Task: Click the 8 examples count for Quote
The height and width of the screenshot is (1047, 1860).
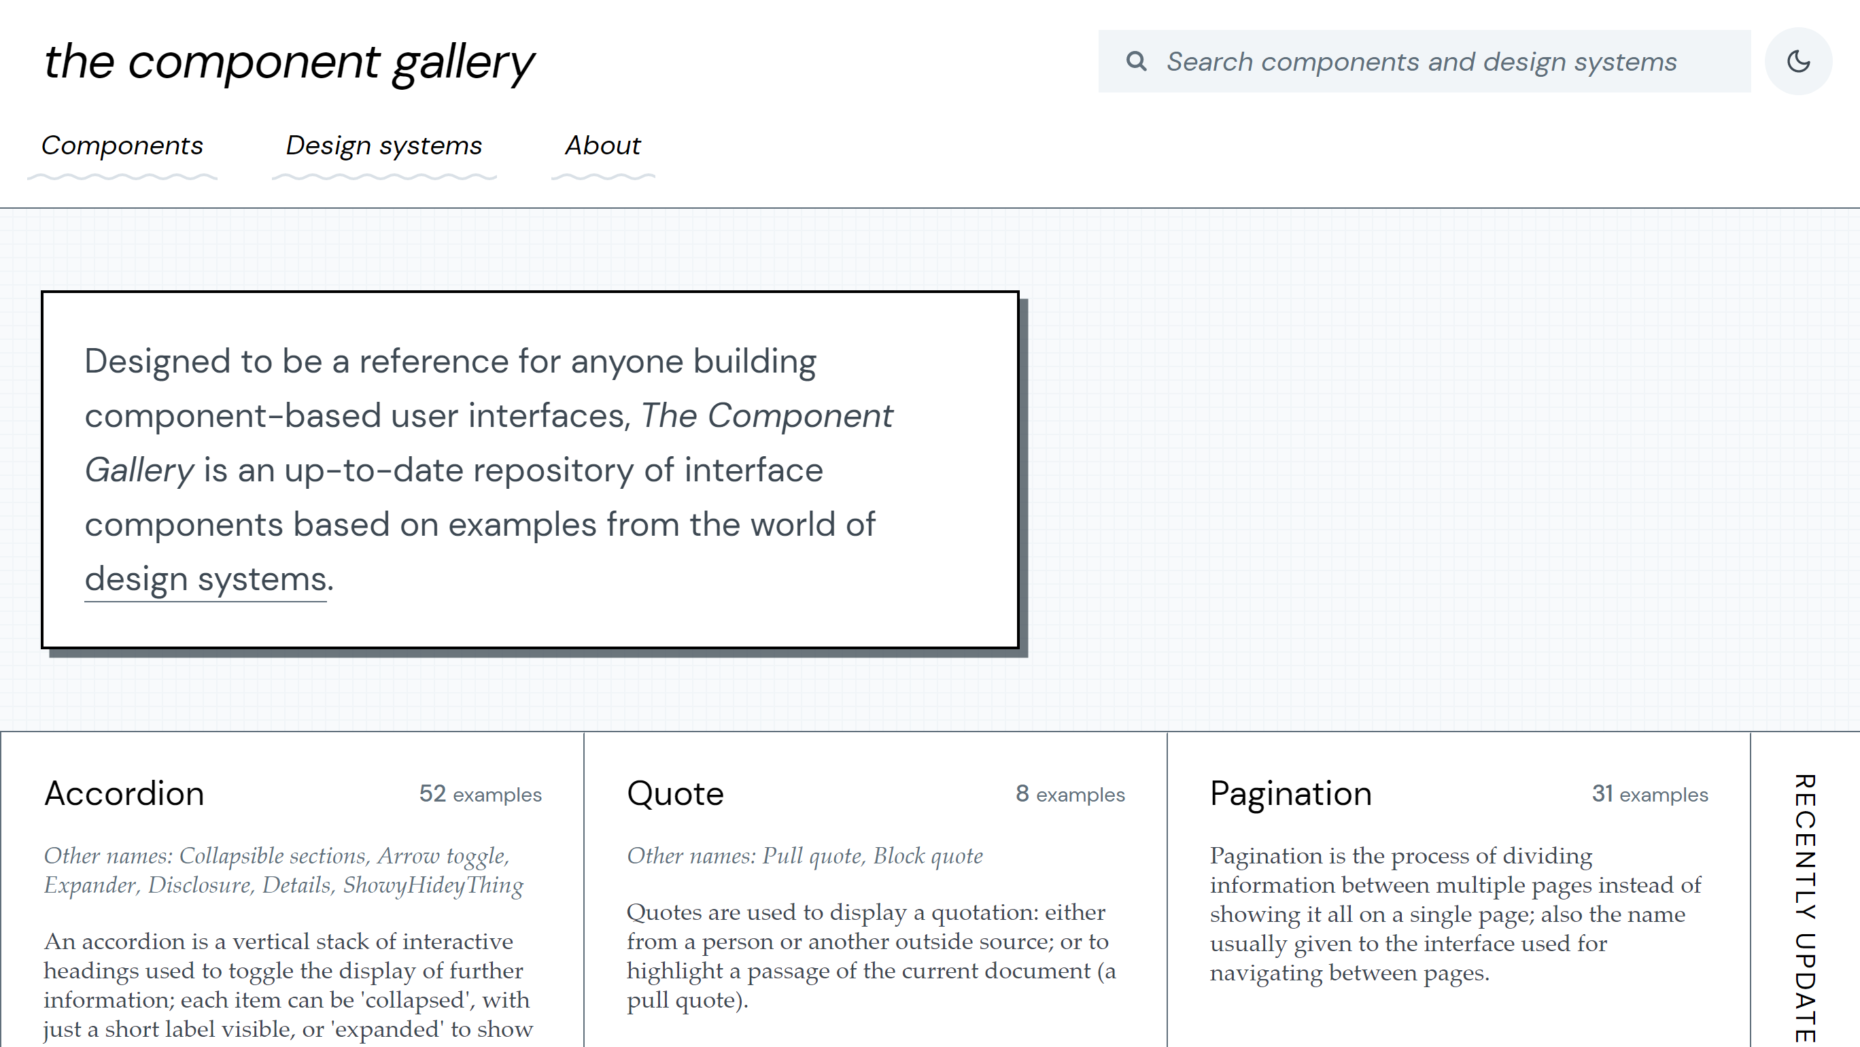Action: 1070,794
